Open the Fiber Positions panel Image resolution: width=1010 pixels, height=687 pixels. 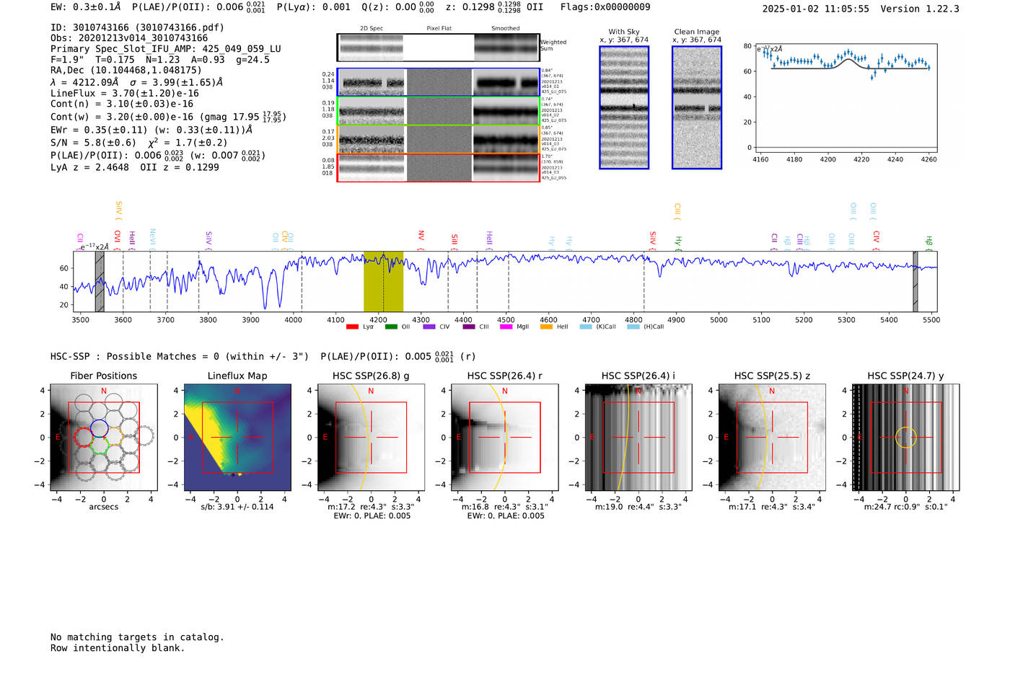(x=104, y=438)
